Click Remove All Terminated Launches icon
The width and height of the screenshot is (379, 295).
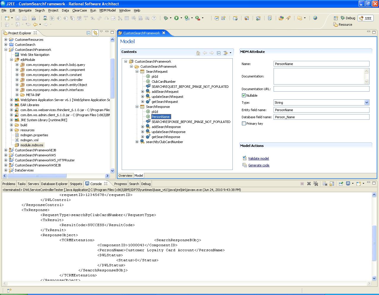pyautogui.click(x=316, y=184)
